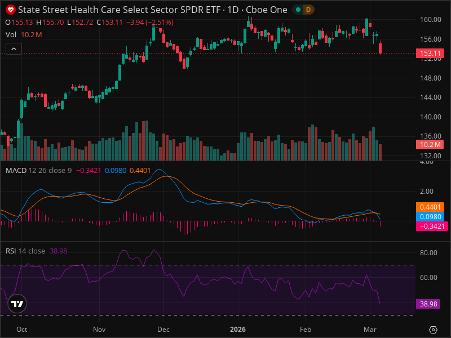Click the 2026 label on time axis
The width and height of the screenshot is (451, 338).
[238, 330]
